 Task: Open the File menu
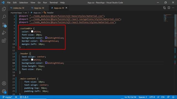coord(9,2)
